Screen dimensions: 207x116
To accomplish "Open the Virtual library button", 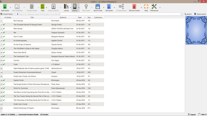I will coord(7,14).
